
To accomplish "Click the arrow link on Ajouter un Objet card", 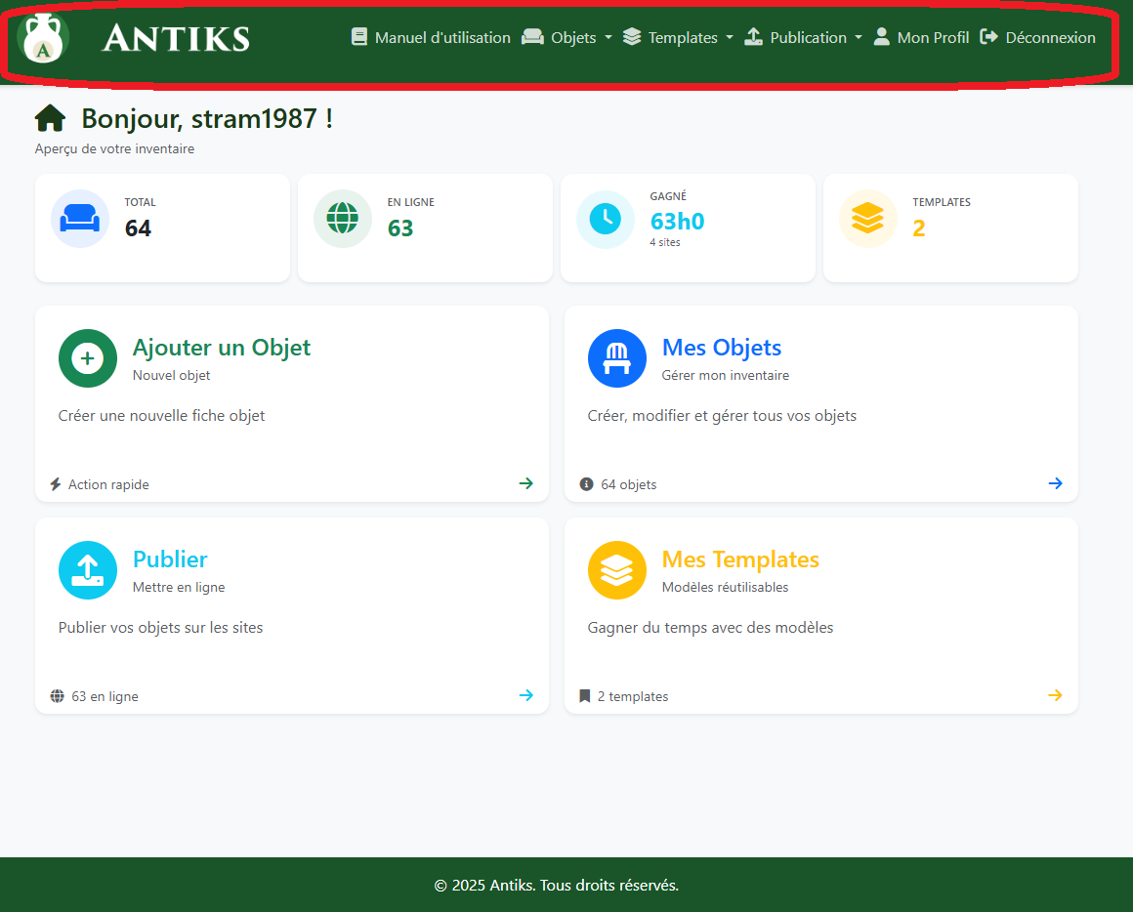I will tap(526, 483).
